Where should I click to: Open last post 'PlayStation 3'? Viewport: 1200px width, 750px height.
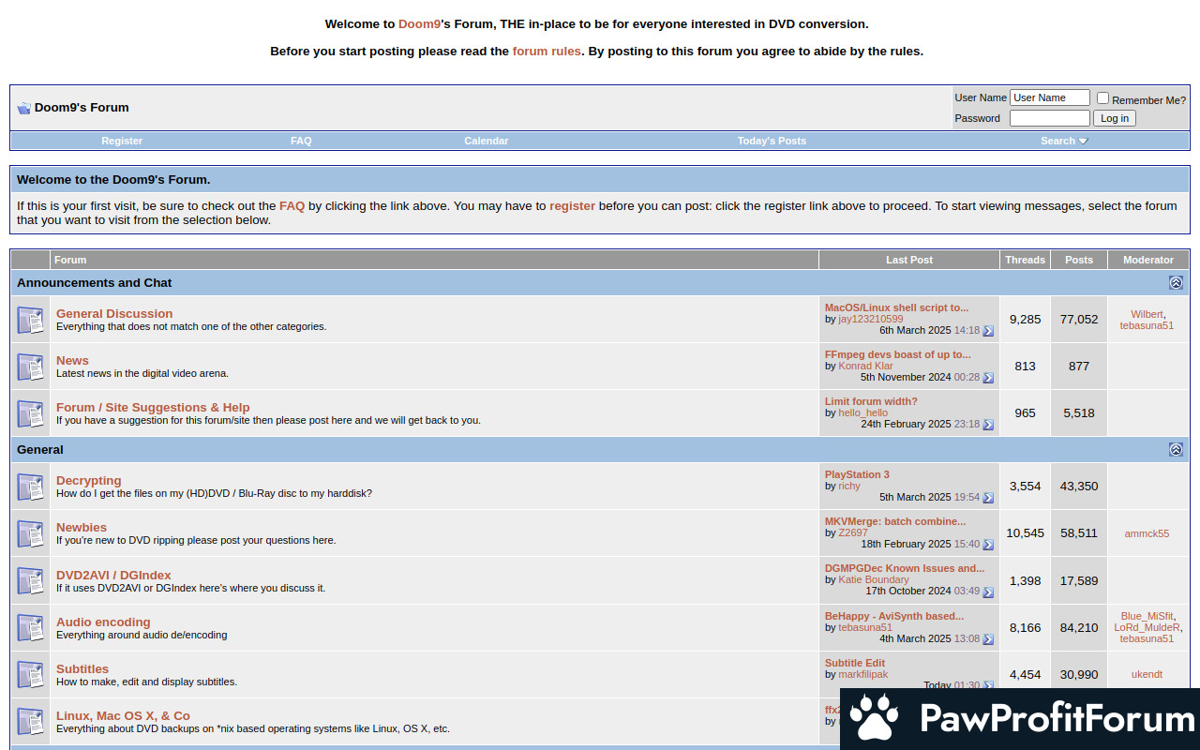click(x=857, y=474)
